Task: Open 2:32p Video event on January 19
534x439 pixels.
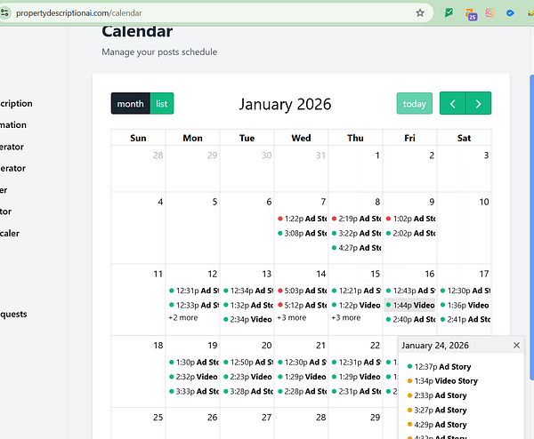Action: [x=193, y=377]
